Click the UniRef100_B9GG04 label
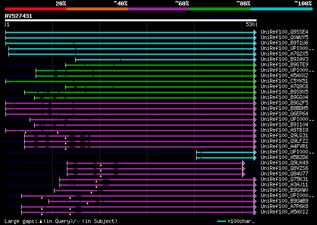The image size is (317, 225). pyautogui.click(x=284, y=98)
